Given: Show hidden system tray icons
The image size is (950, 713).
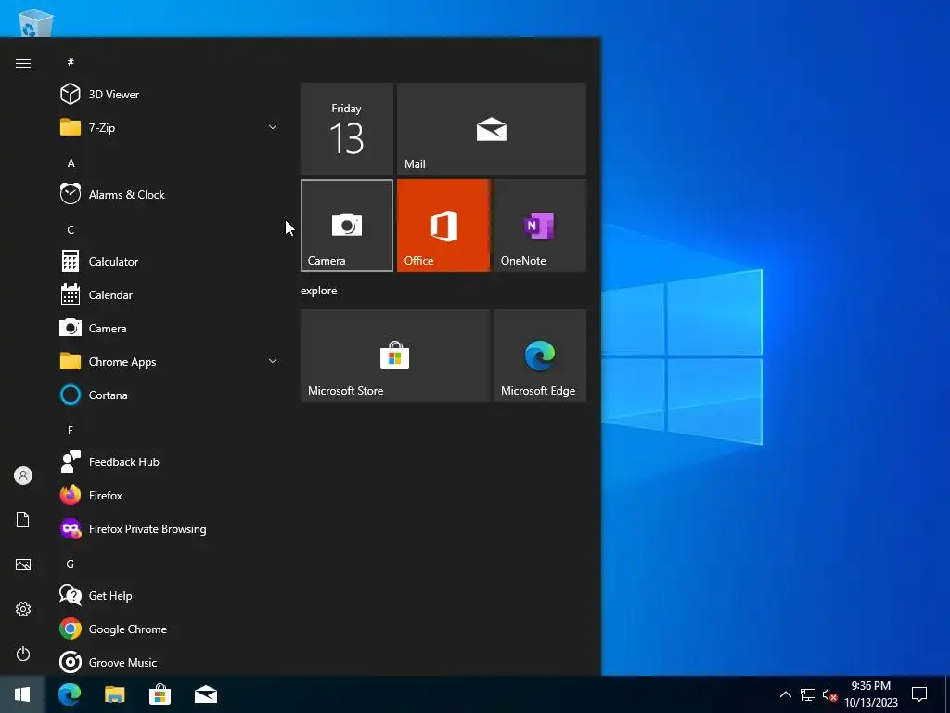Looking at the screenshot, I should [x=785, y=694].
